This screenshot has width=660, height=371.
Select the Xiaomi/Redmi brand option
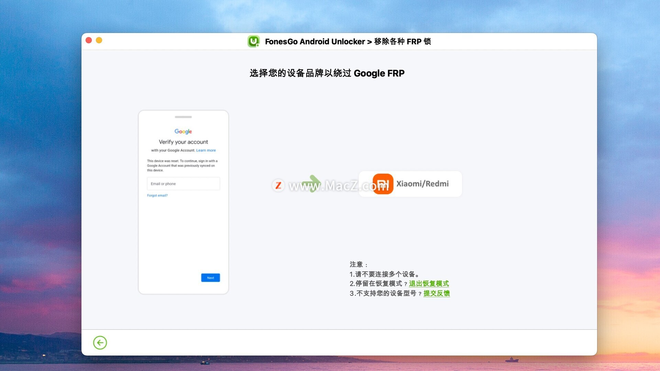click(410, 184)
